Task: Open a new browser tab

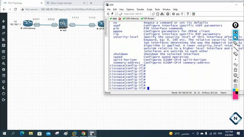Action: (x=91, y=3)
